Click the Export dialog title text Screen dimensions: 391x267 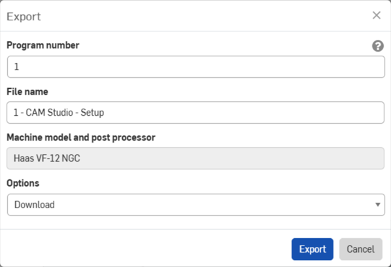24,17
